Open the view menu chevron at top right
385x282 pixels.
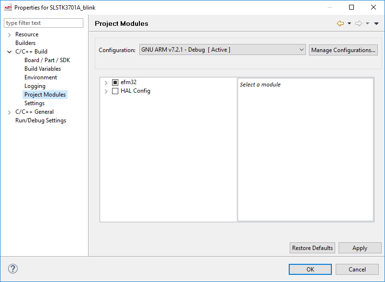pos(376,23)
